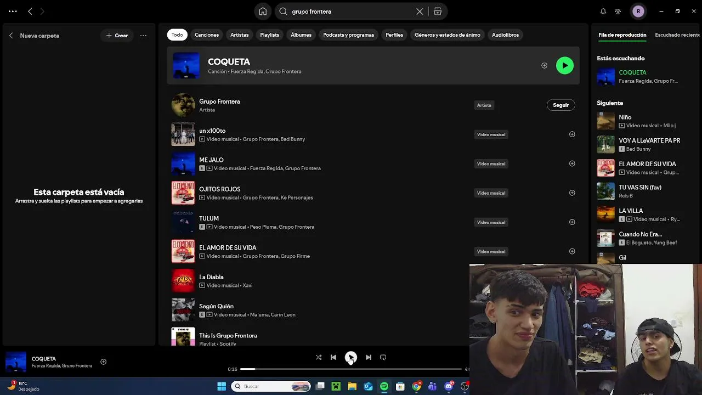The width and height of the screenshot is (702, 395).
Task: Select LA VILLA in the queue
Action: pos(643,215)
